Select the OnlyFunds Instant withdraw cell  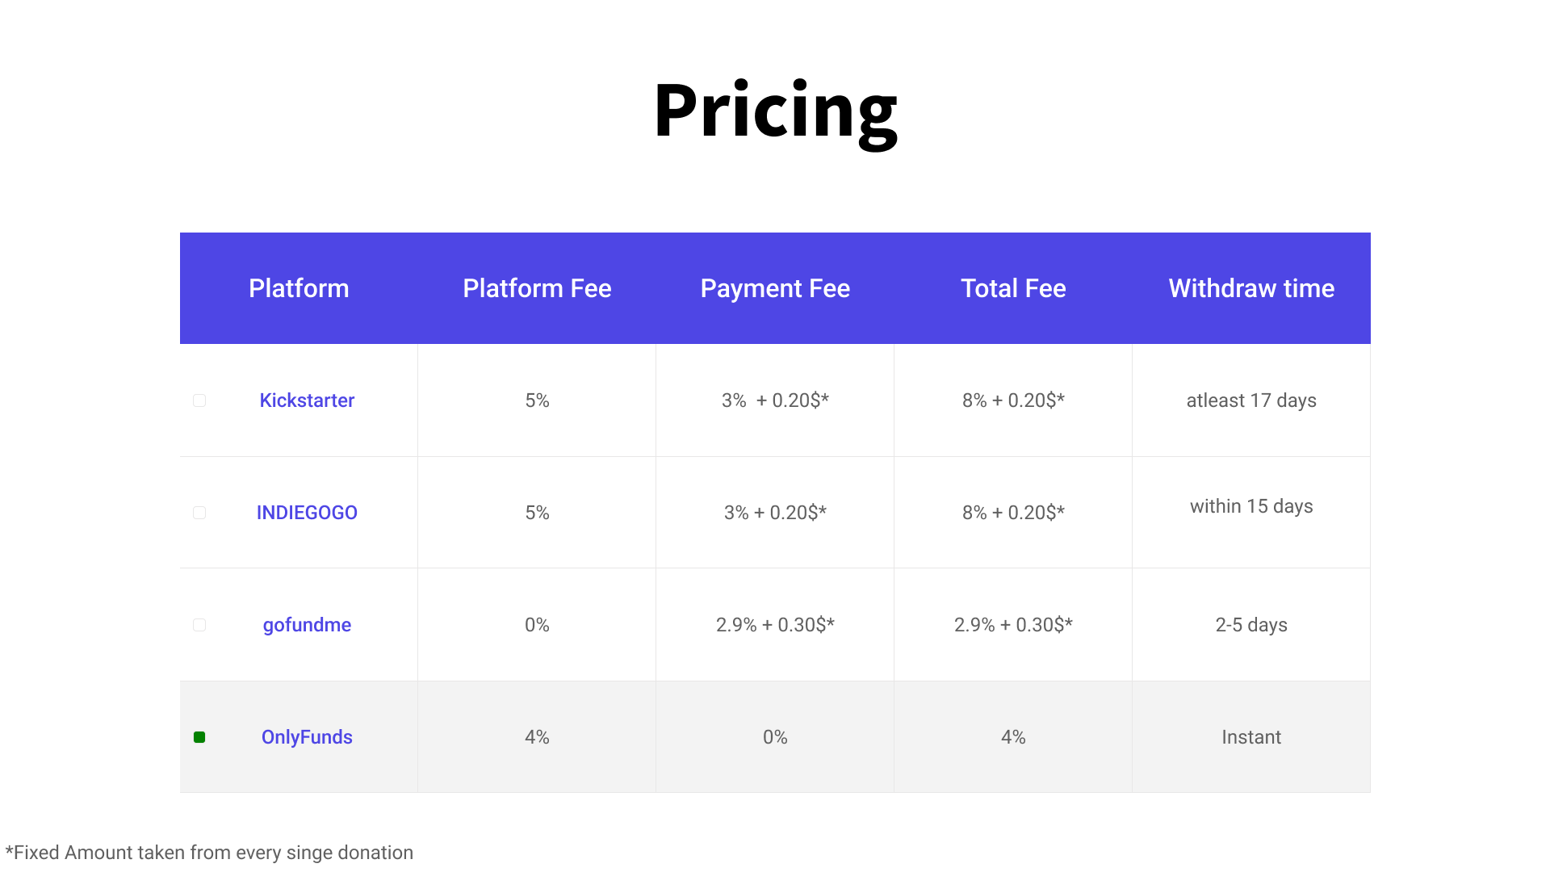click(x=1251, y=737)
